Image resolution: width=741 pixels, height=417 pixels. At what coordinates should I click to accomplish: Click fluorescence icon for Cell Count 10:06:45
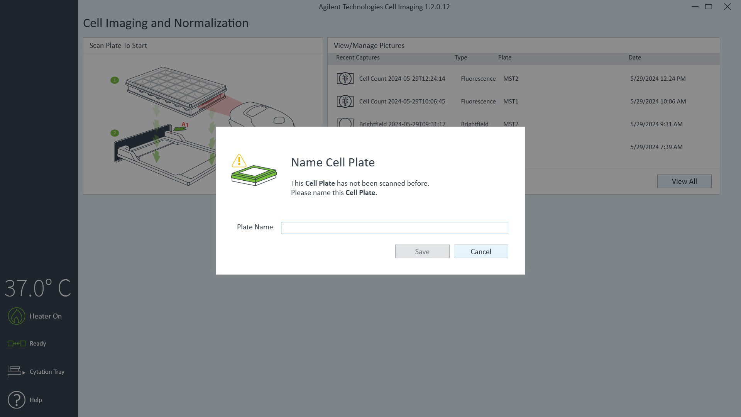pos(345,102)
